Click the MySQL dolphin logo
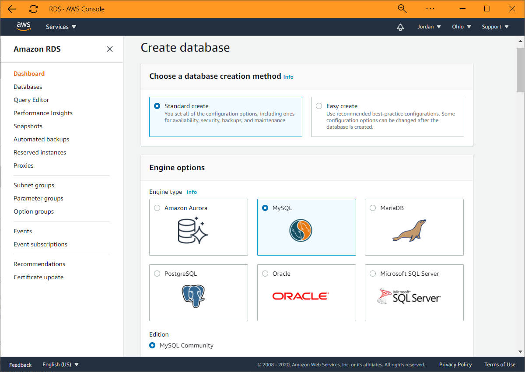 pyautogui.click(x=301, y=230)
